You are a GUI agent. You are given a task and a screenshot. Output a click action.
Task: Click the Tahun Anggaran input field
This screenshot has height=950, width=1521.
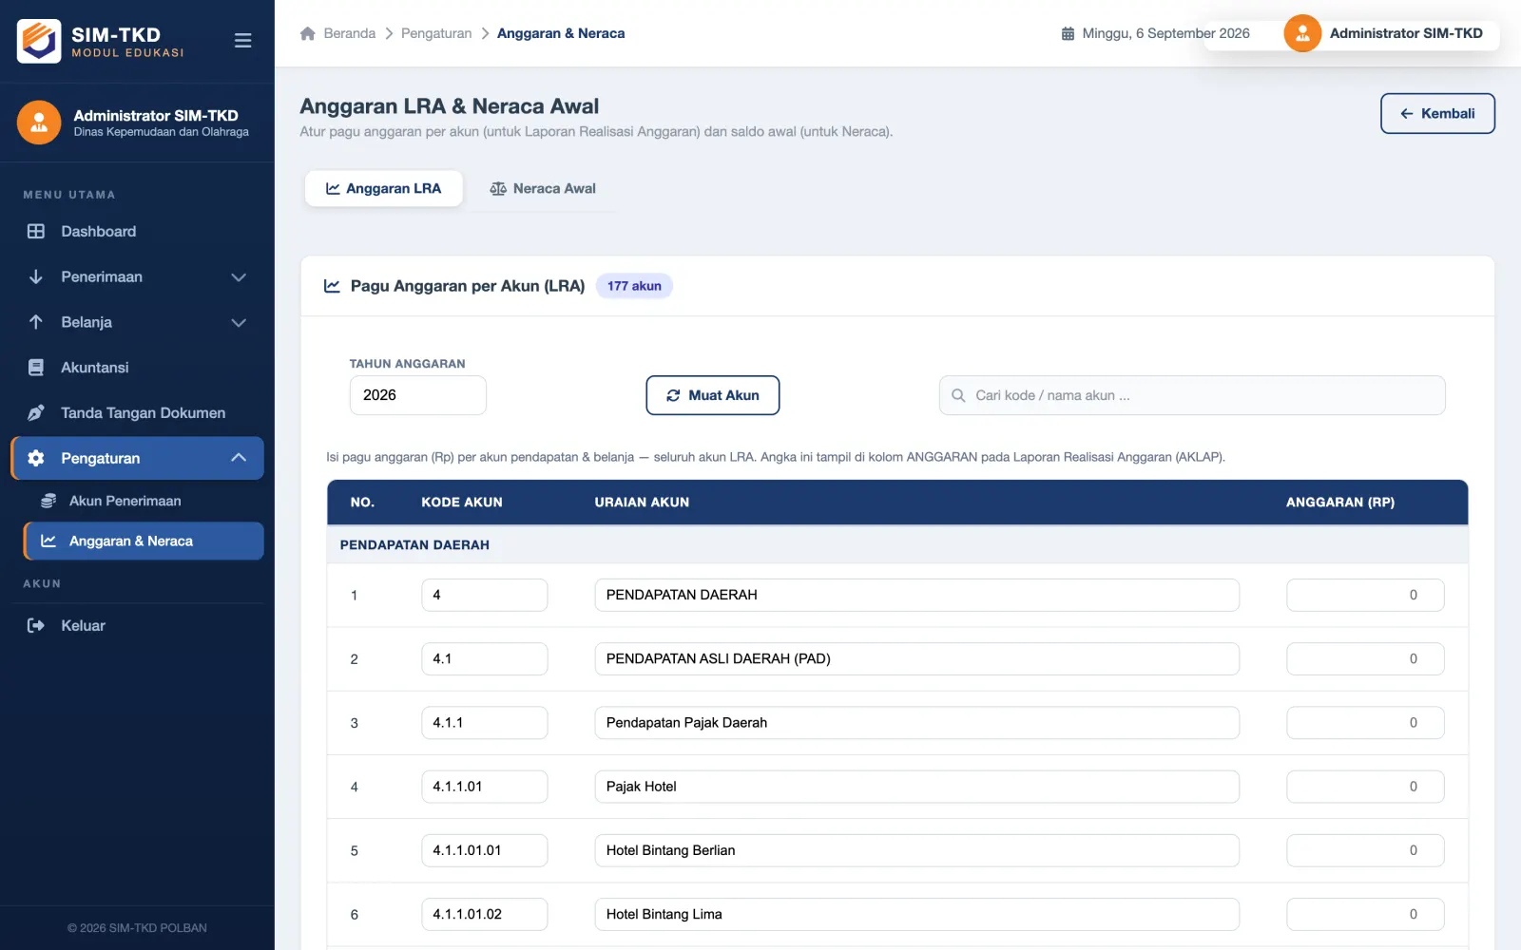418,395
